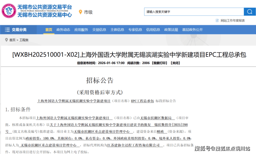Click the blue search magnifier button
This screenshot has width=256, height=154.
[x=249, y=12]
